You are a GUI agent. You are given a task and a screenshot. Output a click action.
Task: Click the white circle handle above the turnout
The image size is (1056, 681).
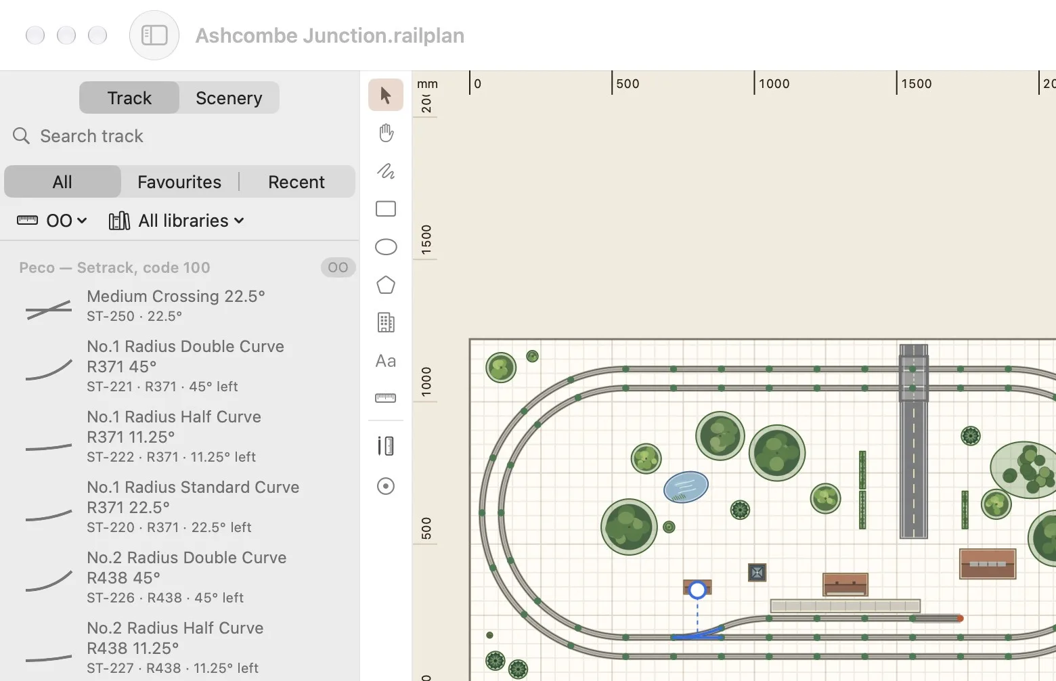click(697, 590)
